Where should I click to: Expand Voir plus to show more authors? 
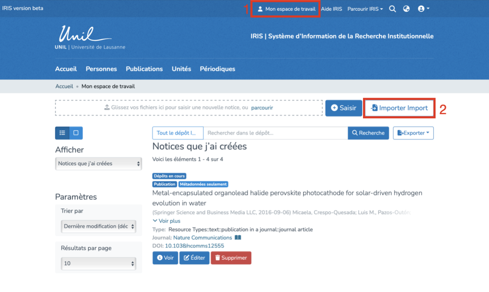[166, 221]
